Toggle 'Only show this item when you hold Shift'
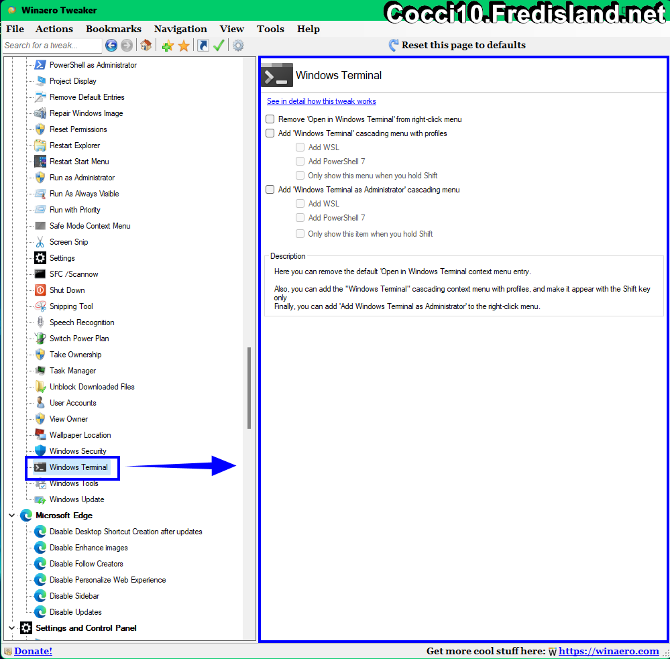Viewport: 670px width, 659px height. (x=300, y=234)
